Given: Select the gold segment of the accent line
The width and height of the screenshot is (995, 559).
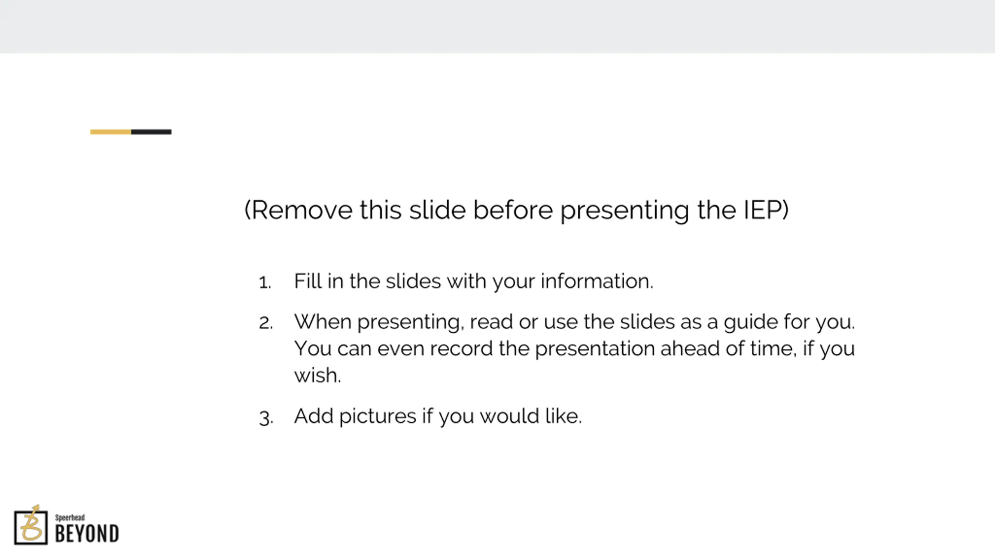Looking at the screenshot, I should [x=110, y=132].
